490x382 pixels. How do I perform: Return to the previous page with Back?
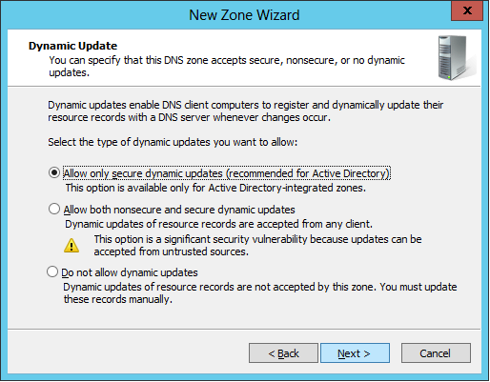coord(283,352)
